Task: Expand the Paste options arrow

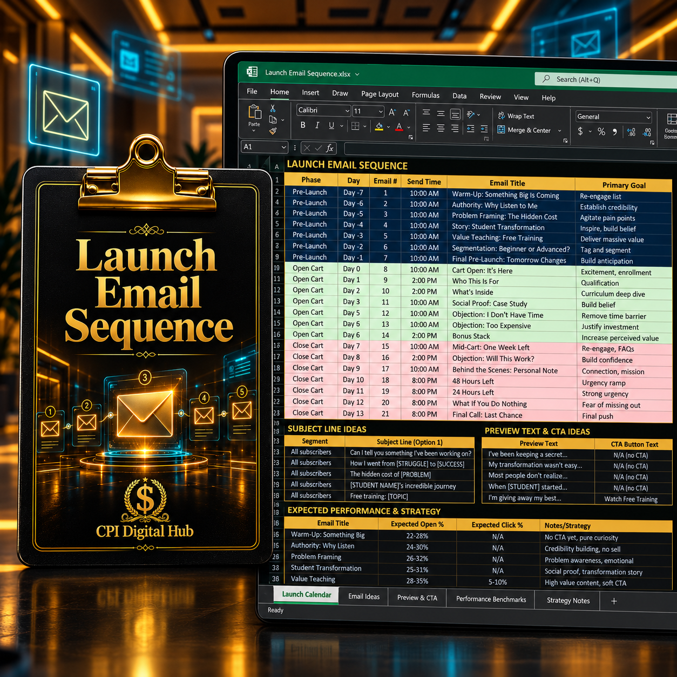Action: 254,131
